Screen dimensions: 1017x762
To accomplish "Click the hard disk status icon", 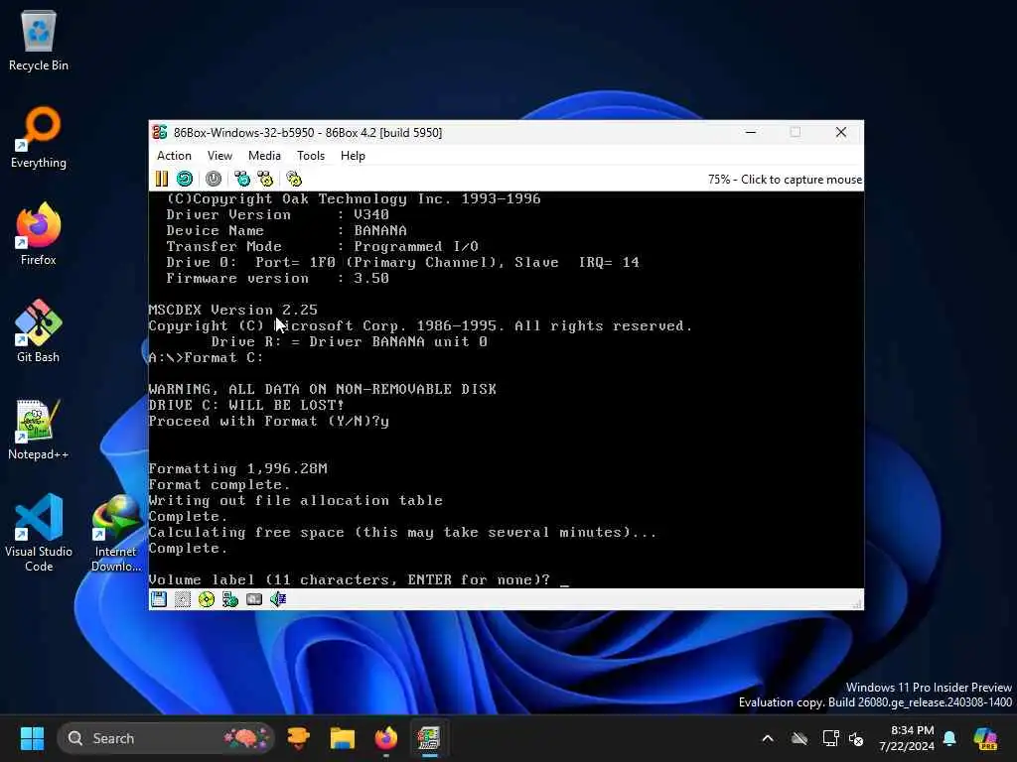I will [x=230, y=599].
